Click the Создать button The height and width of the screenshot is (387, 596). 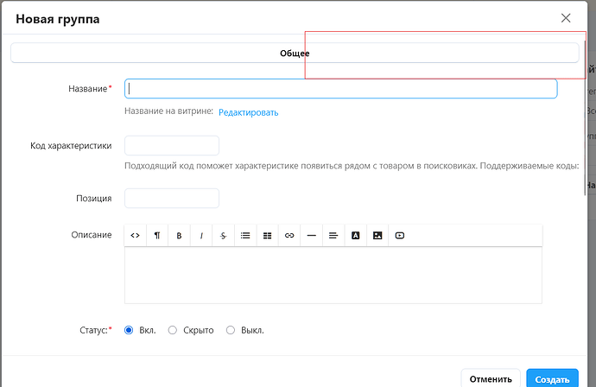click(x=552, y=378)
